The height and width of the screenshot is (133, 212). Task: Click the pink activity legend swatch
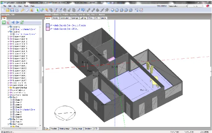[48, 29]
